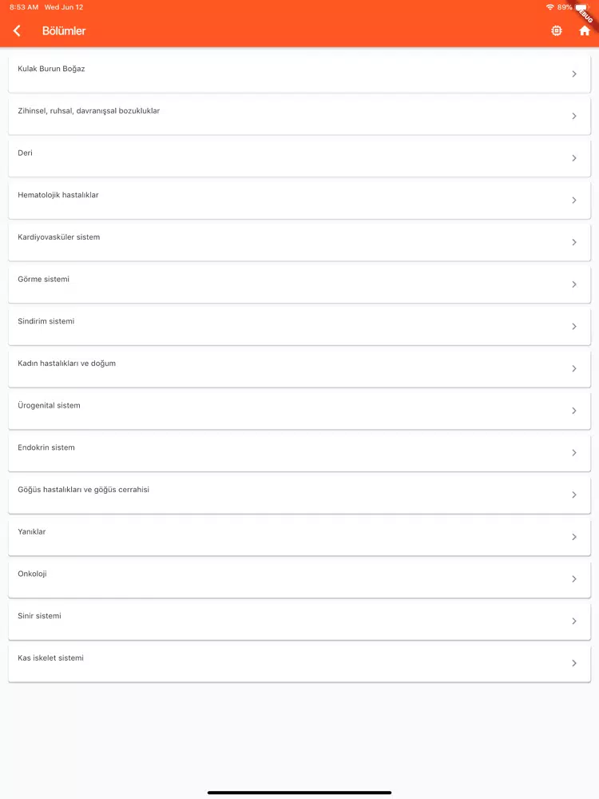Tap chevron beside Yanıklar
The image size is (599, 799).
574,537
